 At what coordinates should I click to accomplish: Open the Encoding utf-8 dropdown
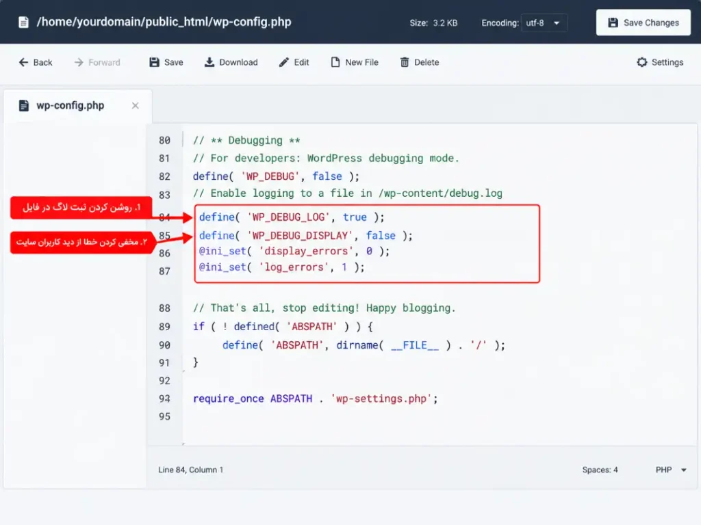(544, 23)
